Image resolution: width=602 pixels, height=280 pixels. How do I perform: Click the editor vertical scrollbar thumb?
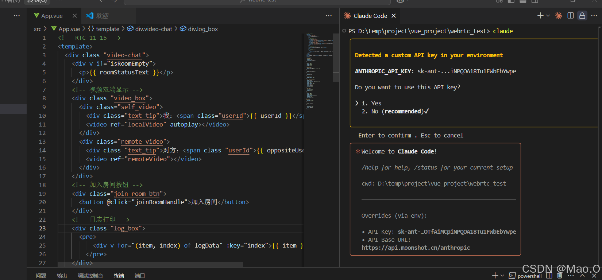[336, 58]
